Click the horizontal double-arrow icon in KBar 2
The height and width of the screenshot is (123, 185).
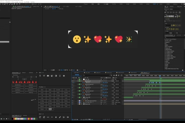pyautogui.click(x=48, y=117)
